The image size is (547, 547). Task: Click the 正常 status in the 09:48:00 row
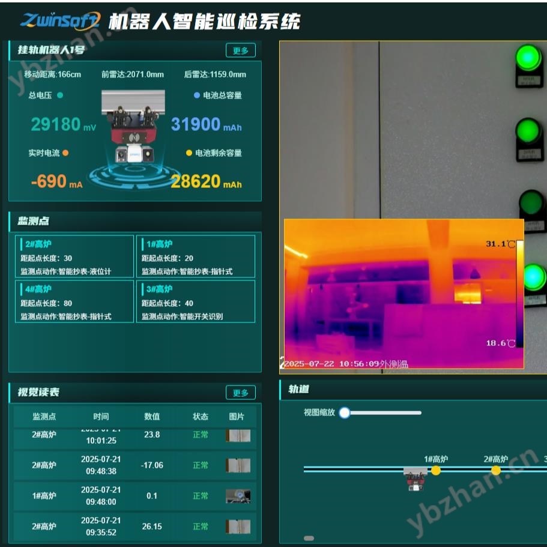pyautogui.click(x=200, y=496)
